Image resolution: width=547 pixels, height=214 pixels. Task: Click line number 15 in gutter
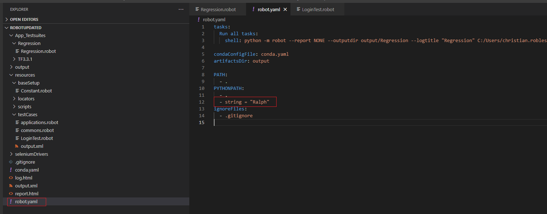click(202, 122)
